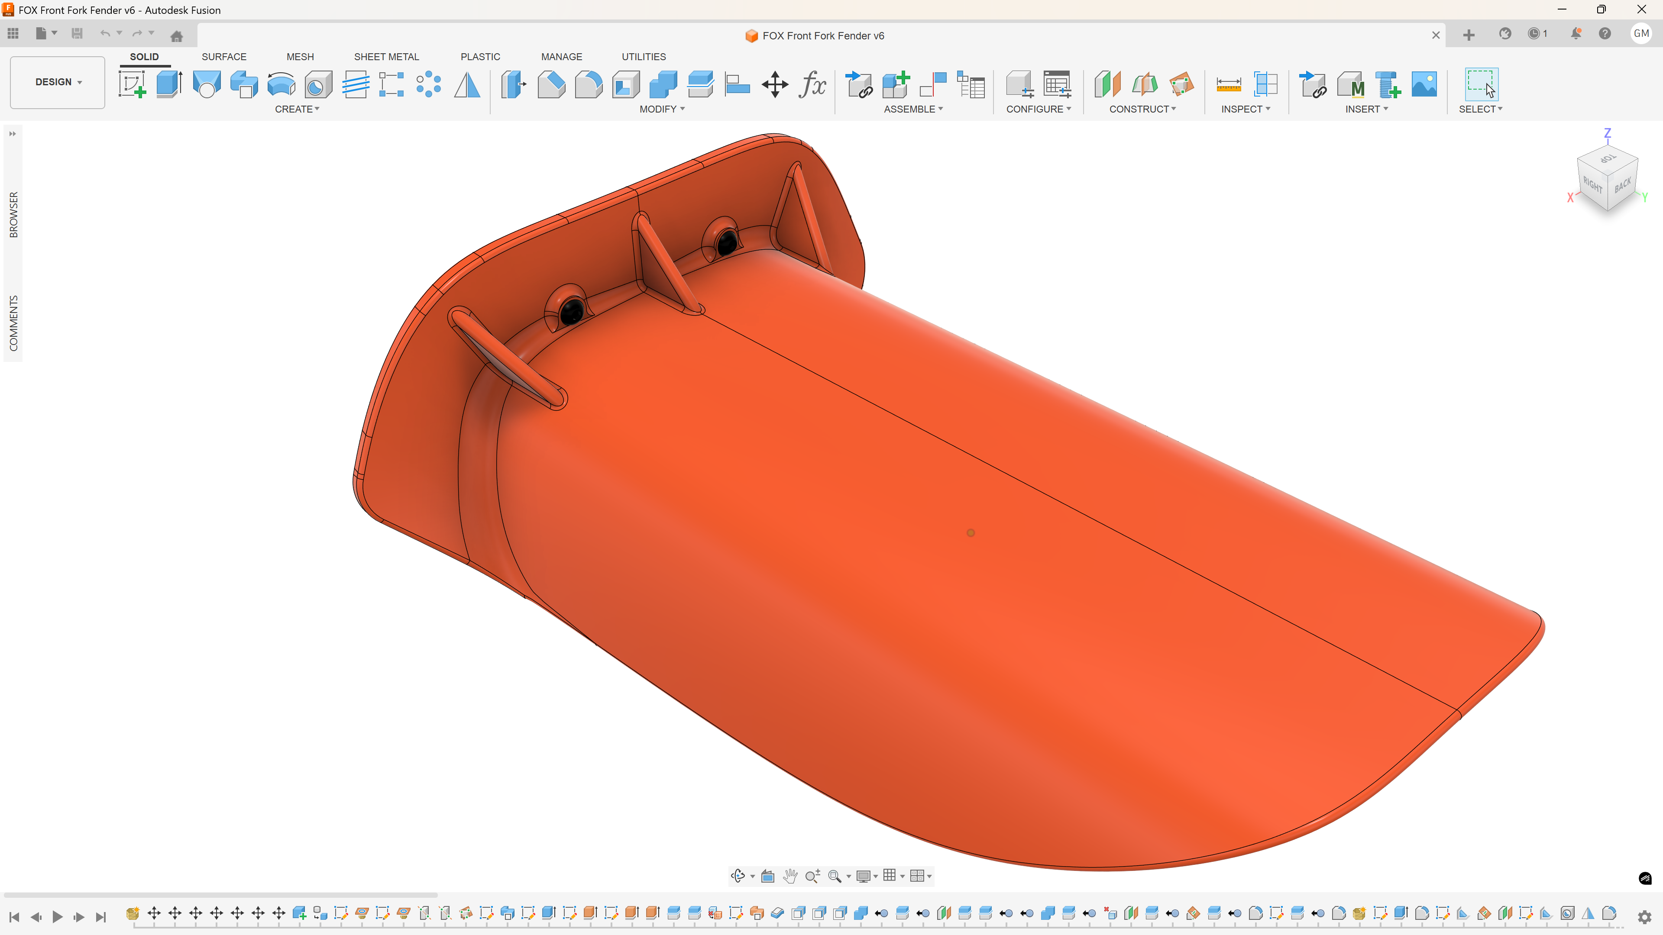Click the timeline horizontal scrollbar
The width and height of the screenshot is (1663, 935).
tap(221, 895)
